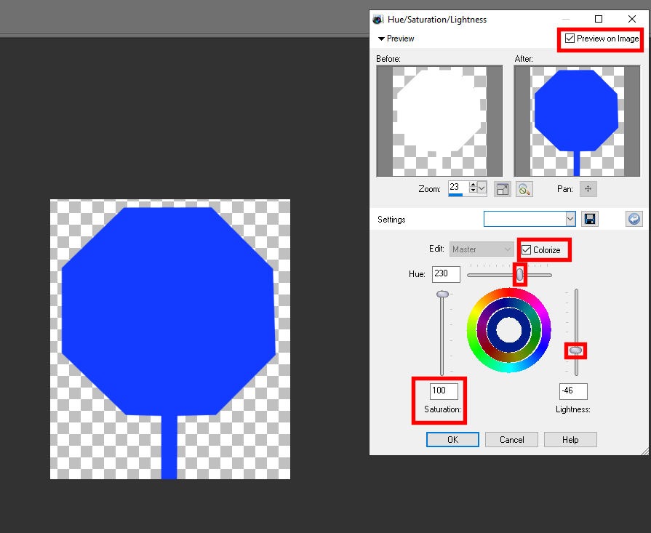
Task: Click the Help button
Action: (570, 440)
